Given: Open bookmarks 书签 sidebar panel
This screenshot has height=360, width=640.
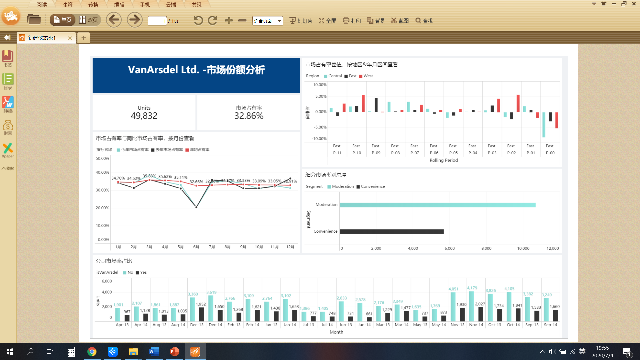Looking at the screenshot, I should point(8,59).
